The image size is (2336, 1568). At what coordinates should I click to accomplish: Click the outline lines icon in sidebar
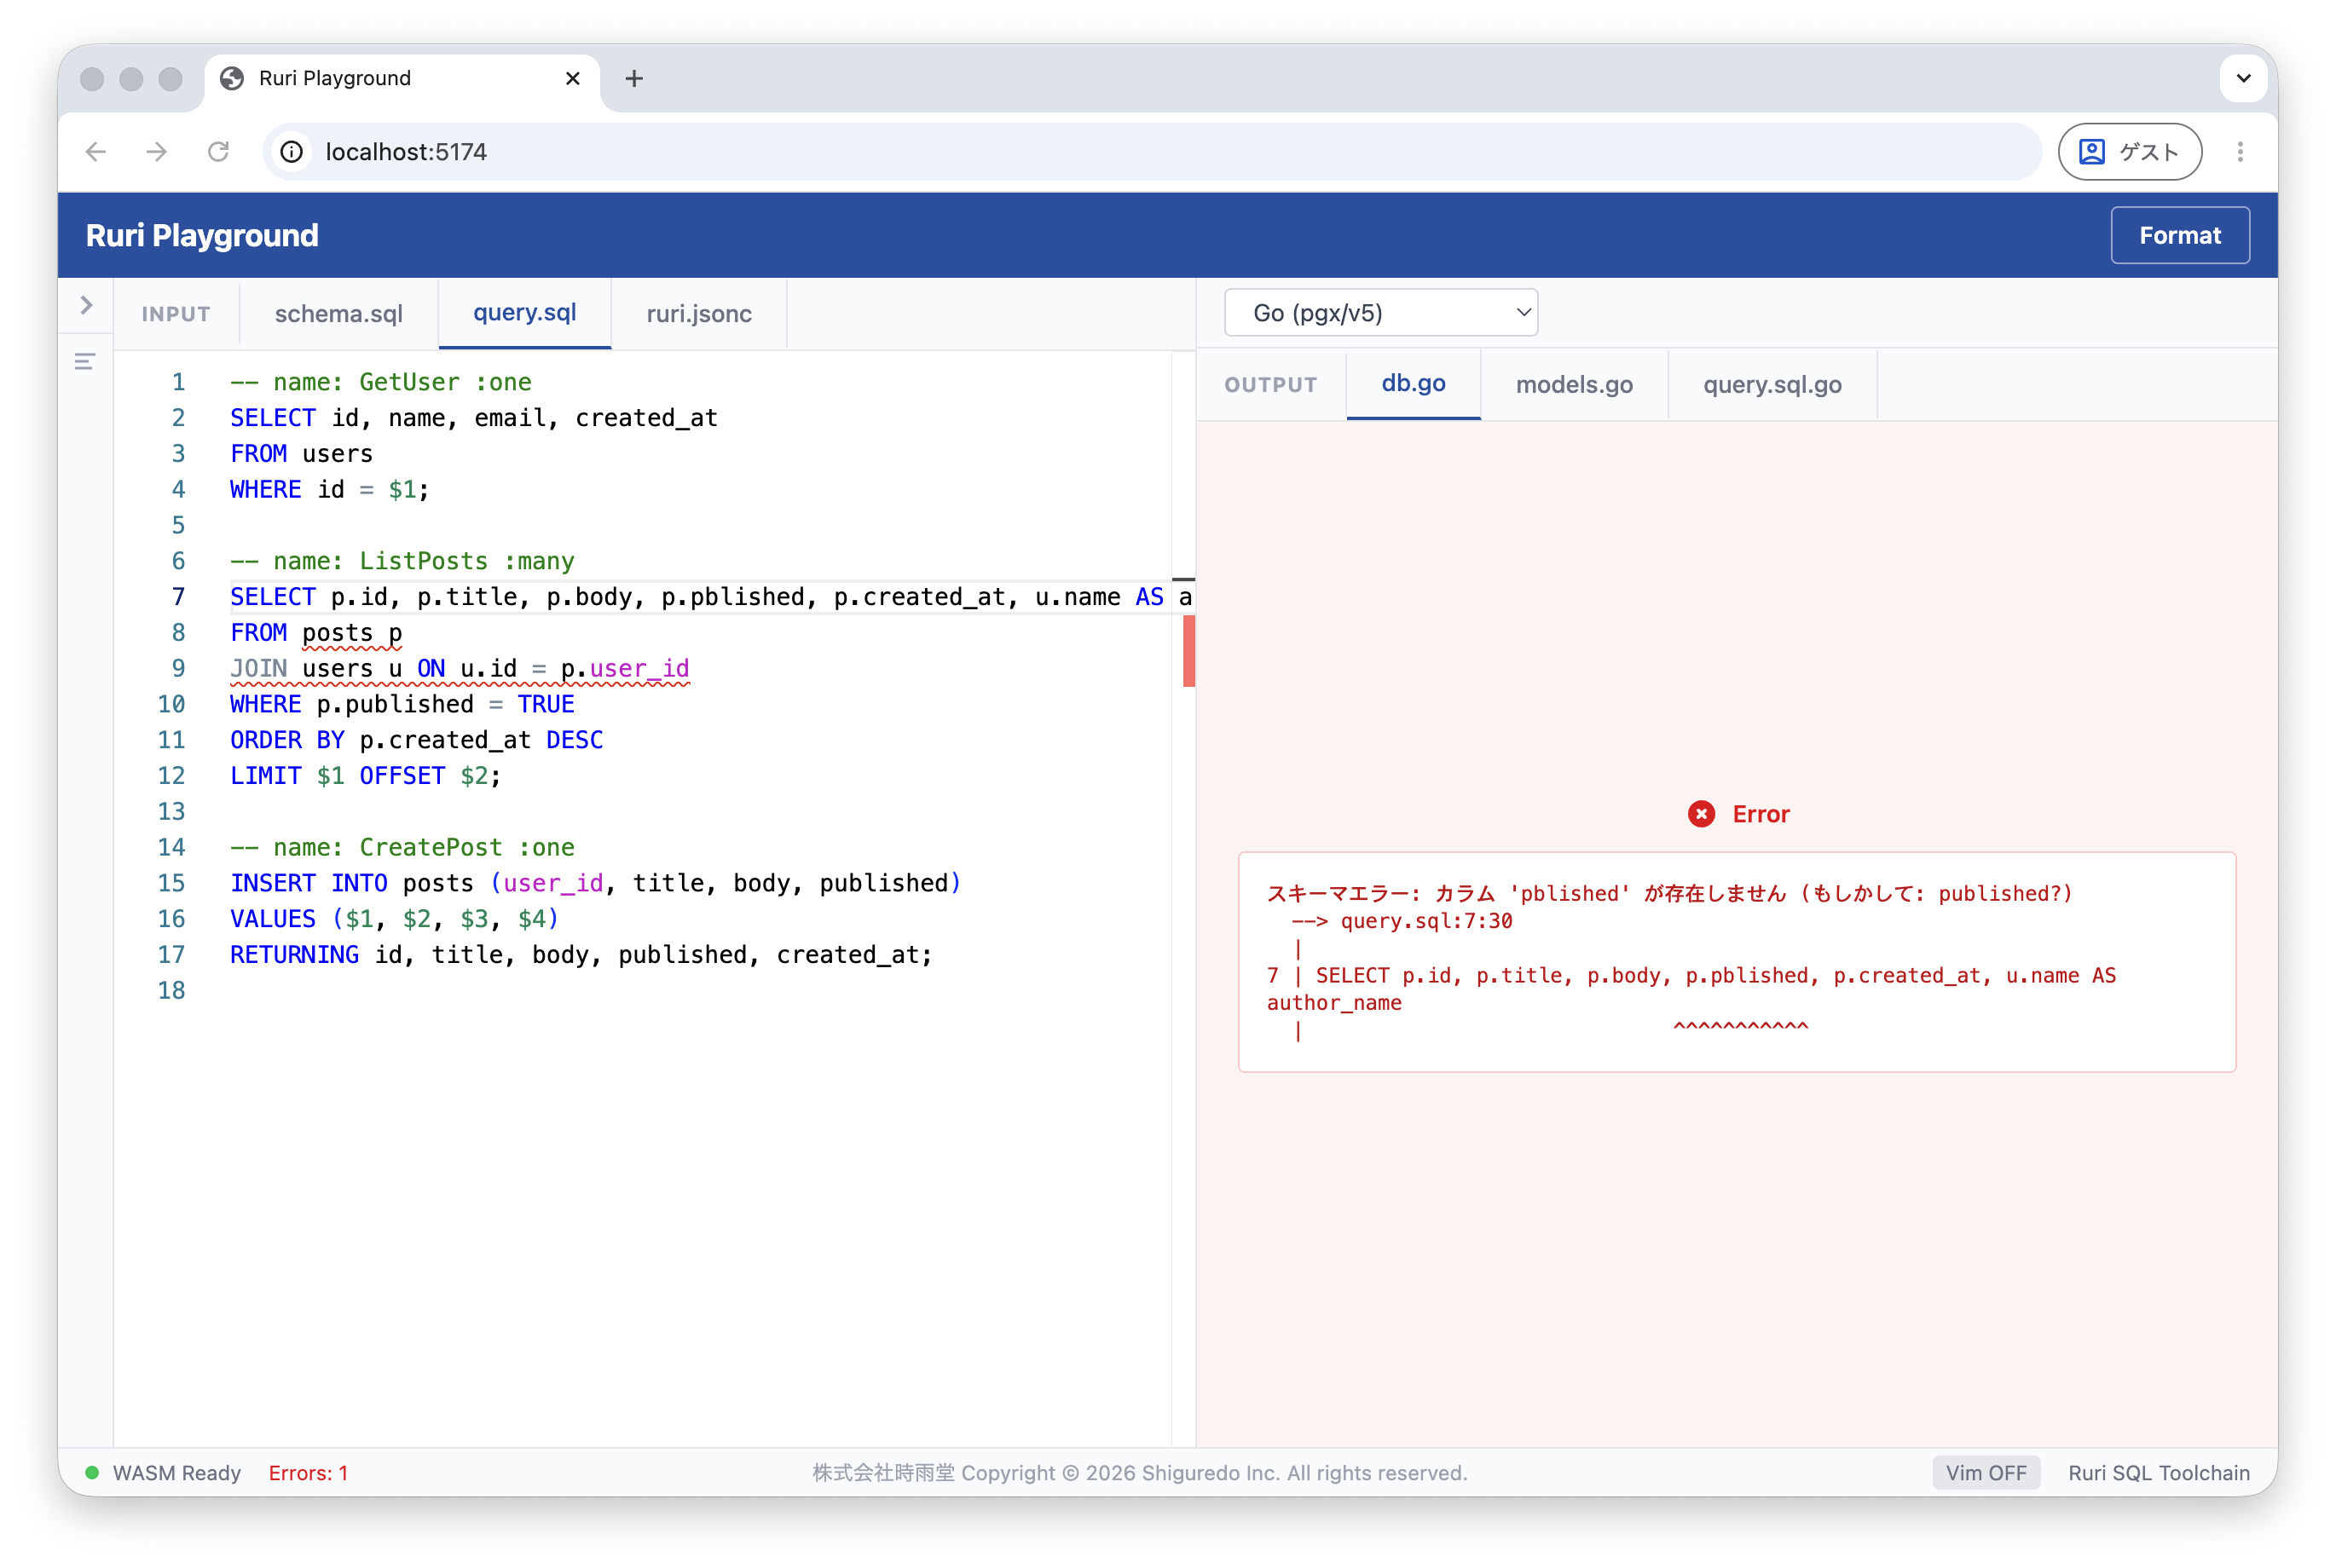point(85,361)
